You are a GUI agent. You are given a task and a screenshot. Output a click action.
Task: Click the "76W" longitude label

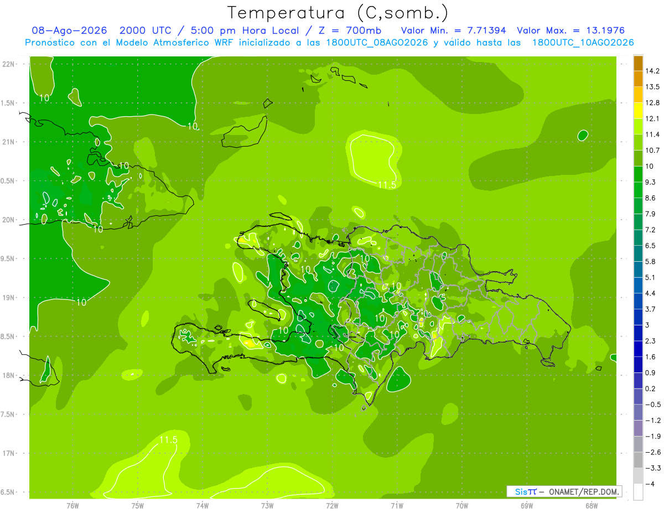coord(72,505)
